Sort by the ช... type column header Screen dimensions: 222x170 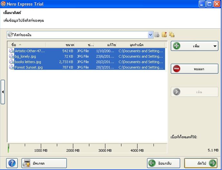pyautogui.click(x=85, y=45)
